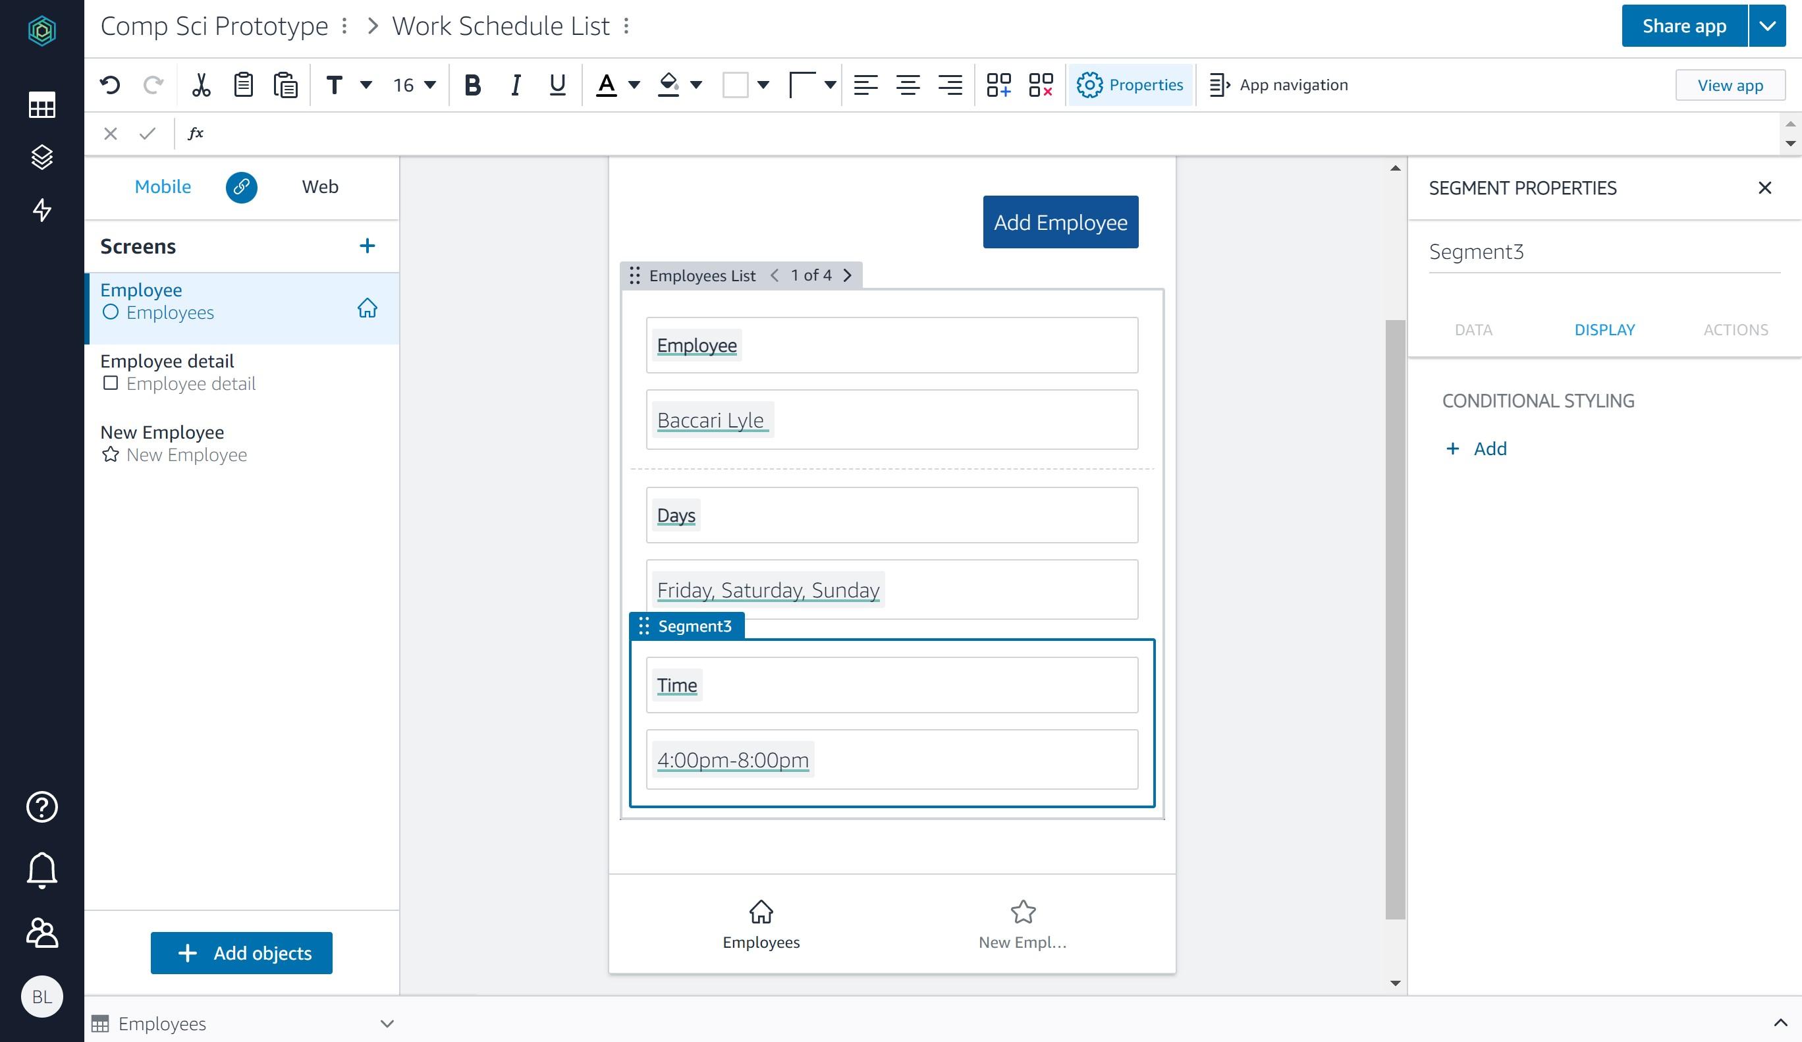Viewport: 1802px width, 1042px height.
Task: Click the remove block layout icon
Action: click(x=1041, y=85)
